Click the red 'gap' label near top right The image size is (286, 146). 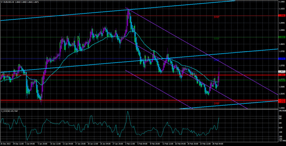pos(216,17)
